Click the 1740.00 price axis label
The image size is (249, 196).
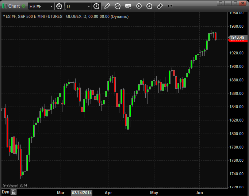pos(236,174)
